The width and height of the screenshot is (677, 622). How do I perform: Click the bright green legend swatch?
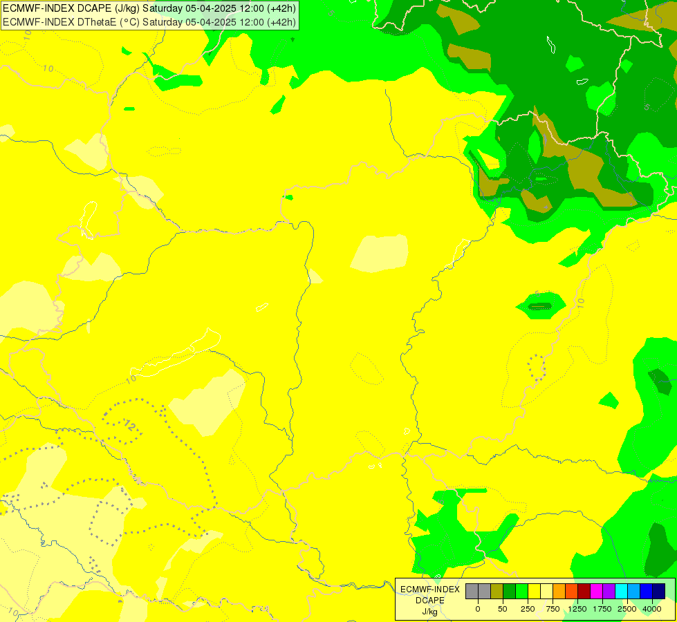point(521,591)
